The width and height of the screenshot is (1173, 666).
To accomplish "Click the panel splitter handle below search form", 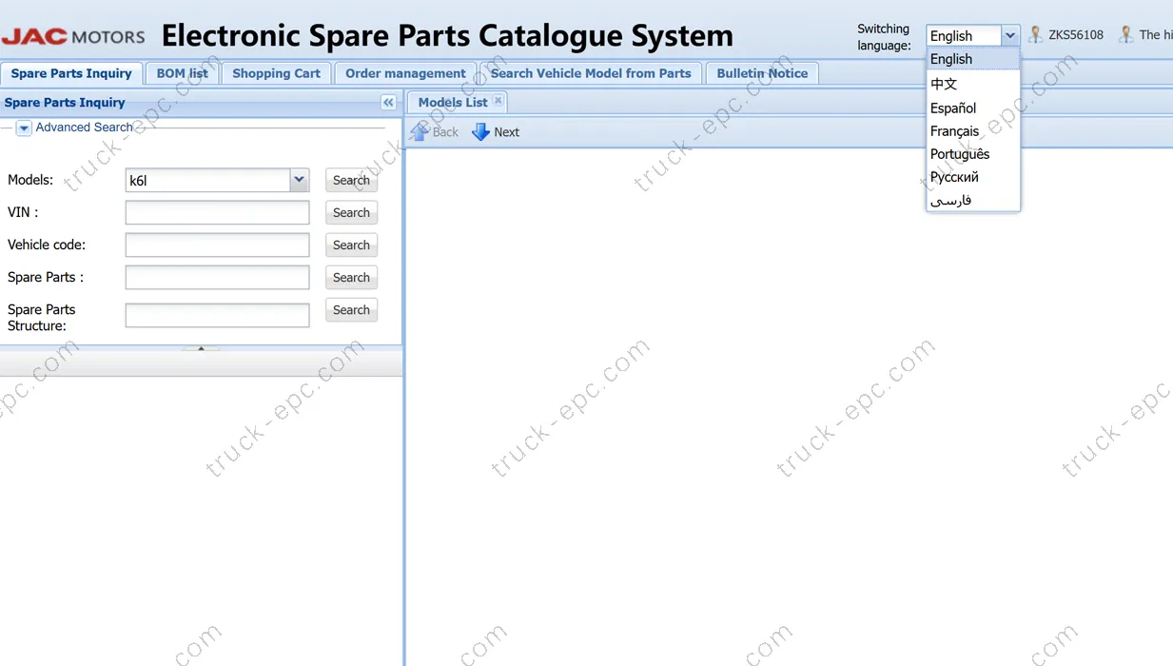I will [201, 348].
